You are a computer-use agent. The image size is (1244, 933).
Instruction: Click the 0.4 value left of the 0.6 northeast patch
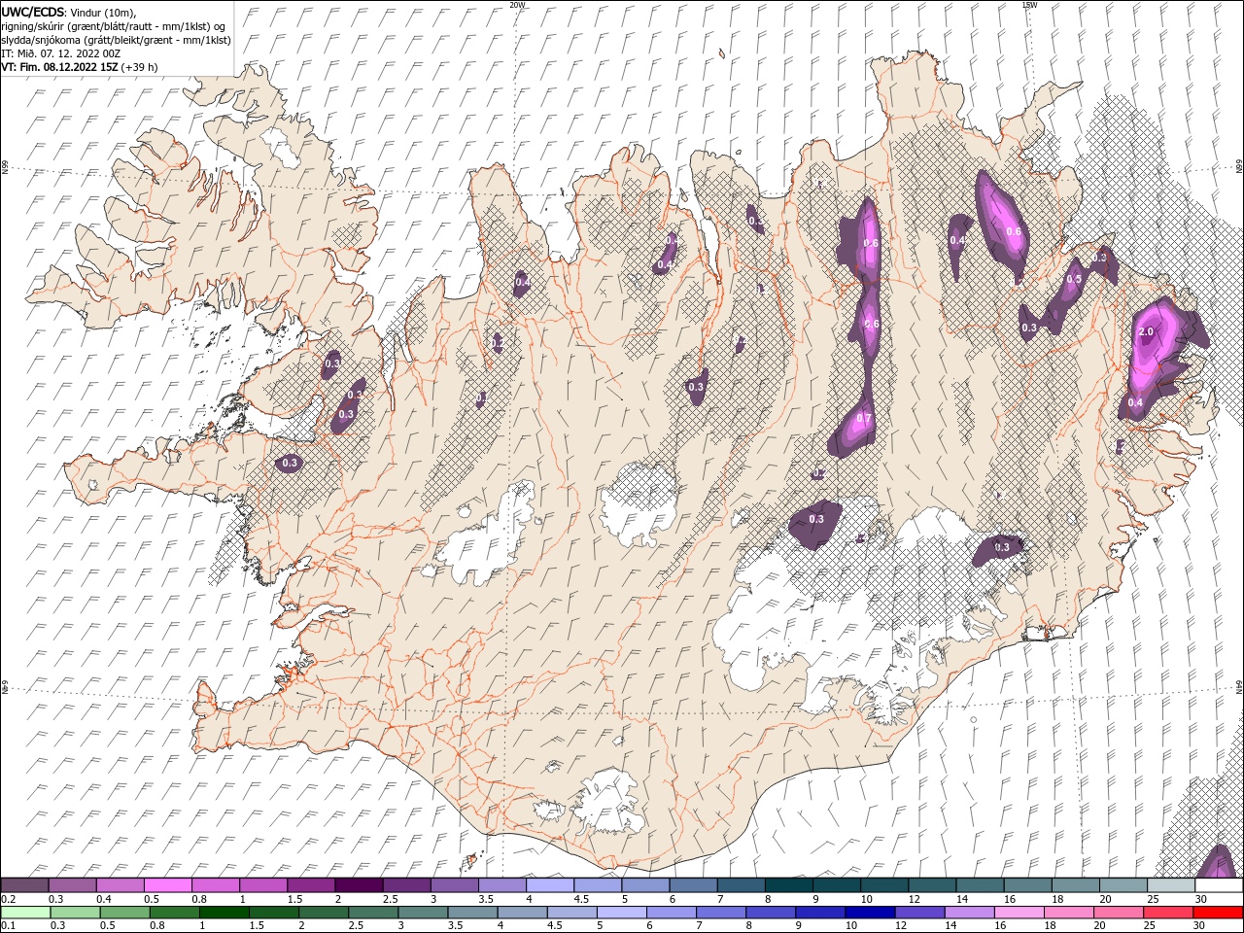pos(957,240)
